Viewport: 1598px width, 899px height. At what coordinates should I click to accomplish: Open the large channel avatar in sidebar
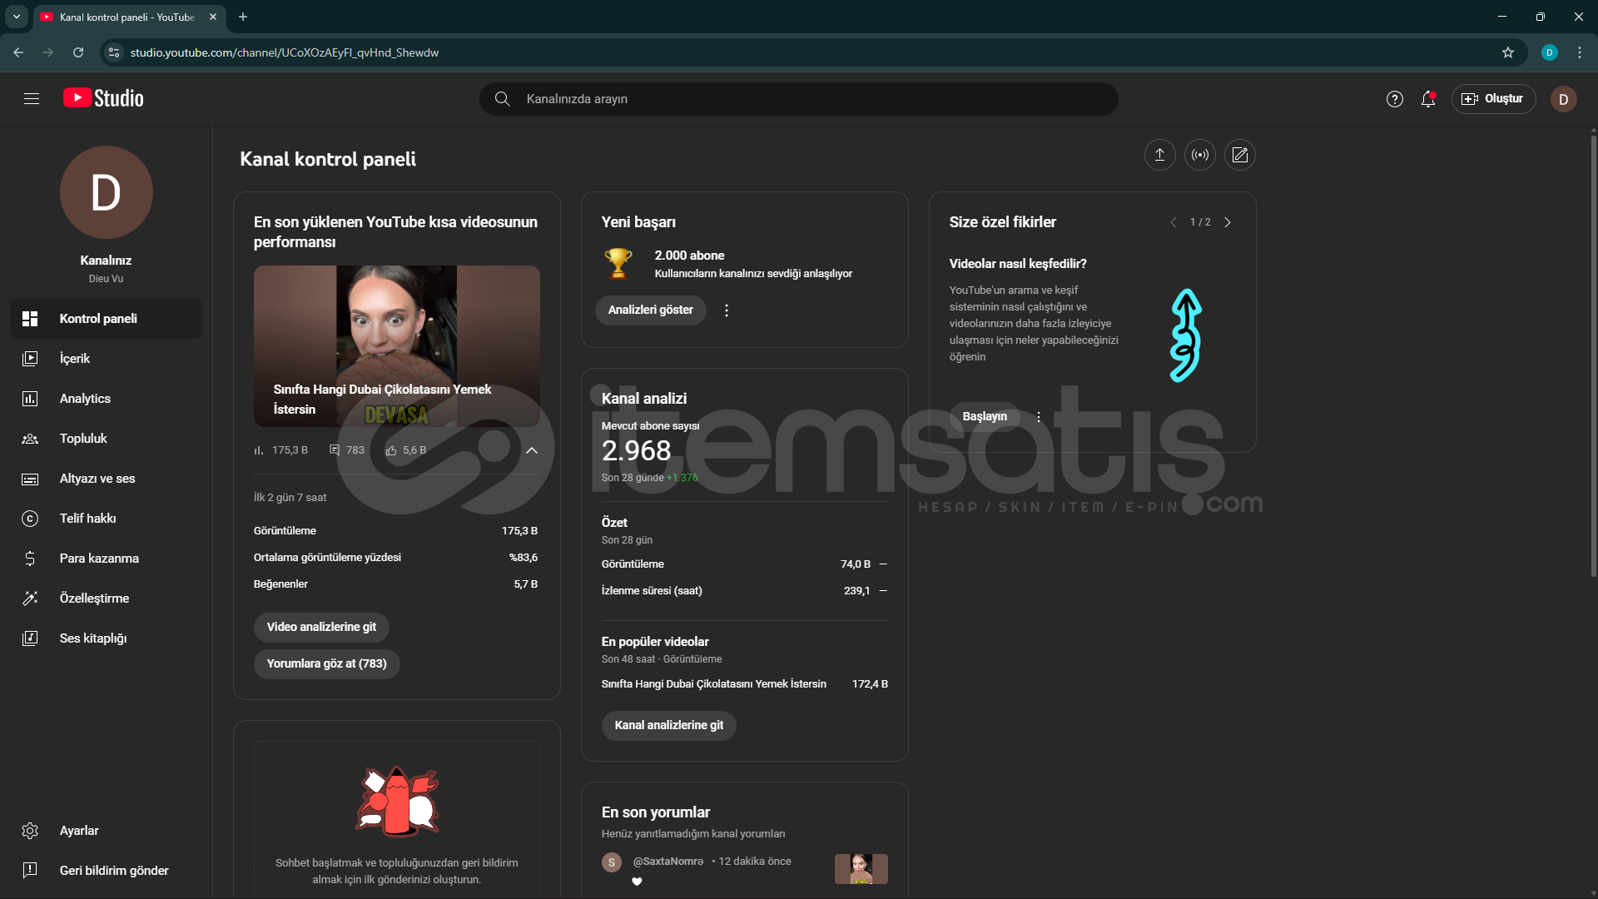pos(106,192)
